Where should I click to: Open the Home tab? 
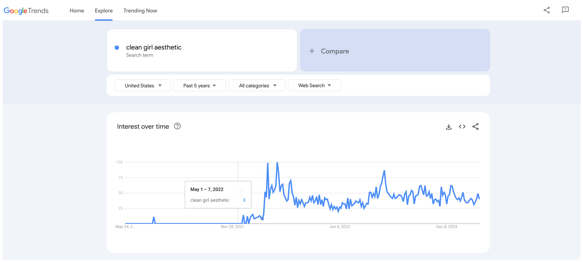[x=77, y=11]
